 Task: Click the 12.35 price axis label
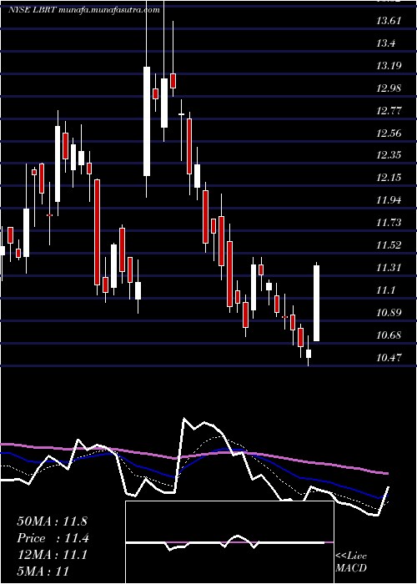pyautogui.click(x=389, y=154)
